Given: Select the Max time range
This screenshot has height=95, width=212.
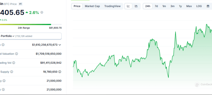Looking at the screenshot, I should pyautogui.click(x=189, y=6).
